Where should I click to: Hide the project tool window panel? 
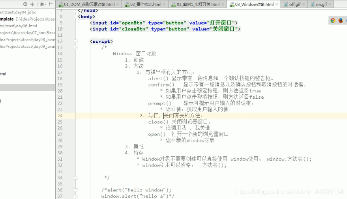click(x=51, y=4)
